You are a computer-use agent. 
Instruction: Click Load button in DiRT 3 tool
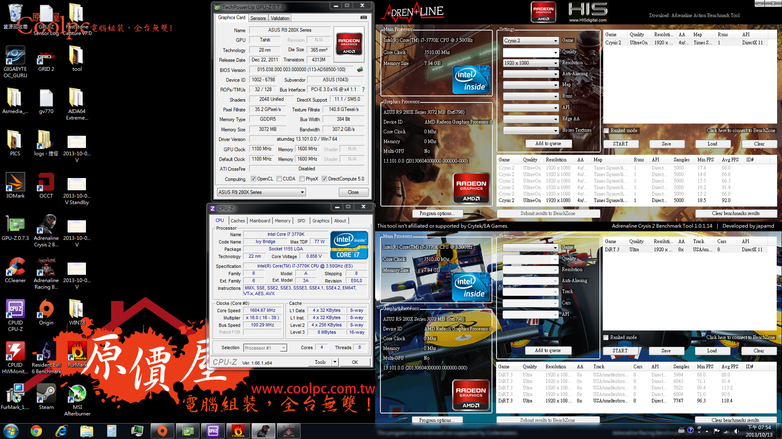(712, 351)
